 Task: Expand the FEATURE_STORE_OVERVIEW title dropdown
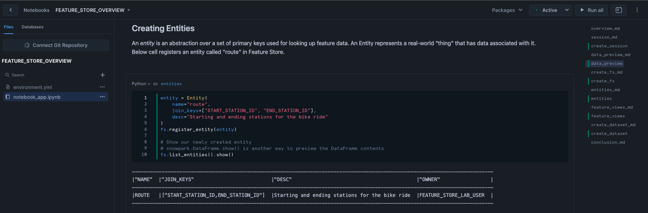(129, 10)
